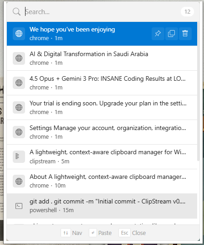Select '4.5 Opus + Gemini 3 Pro' clip

pos(102,83)
